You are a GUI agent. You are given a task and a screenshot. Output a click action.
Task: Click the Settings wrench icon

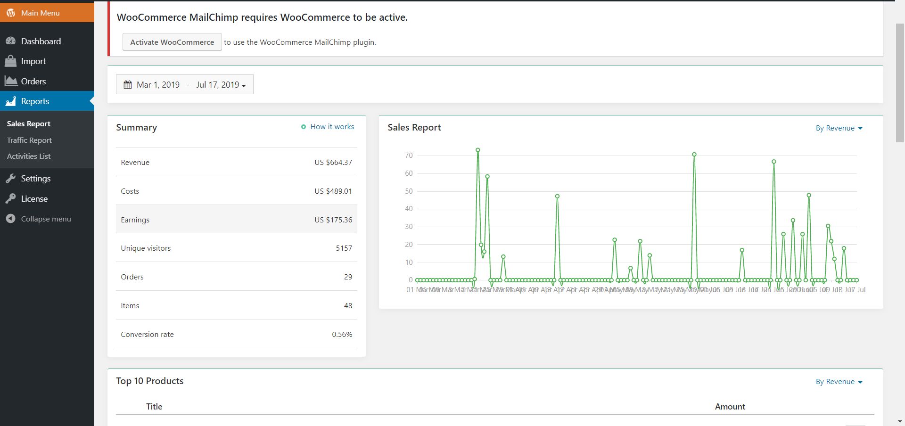tap(11, 179)
